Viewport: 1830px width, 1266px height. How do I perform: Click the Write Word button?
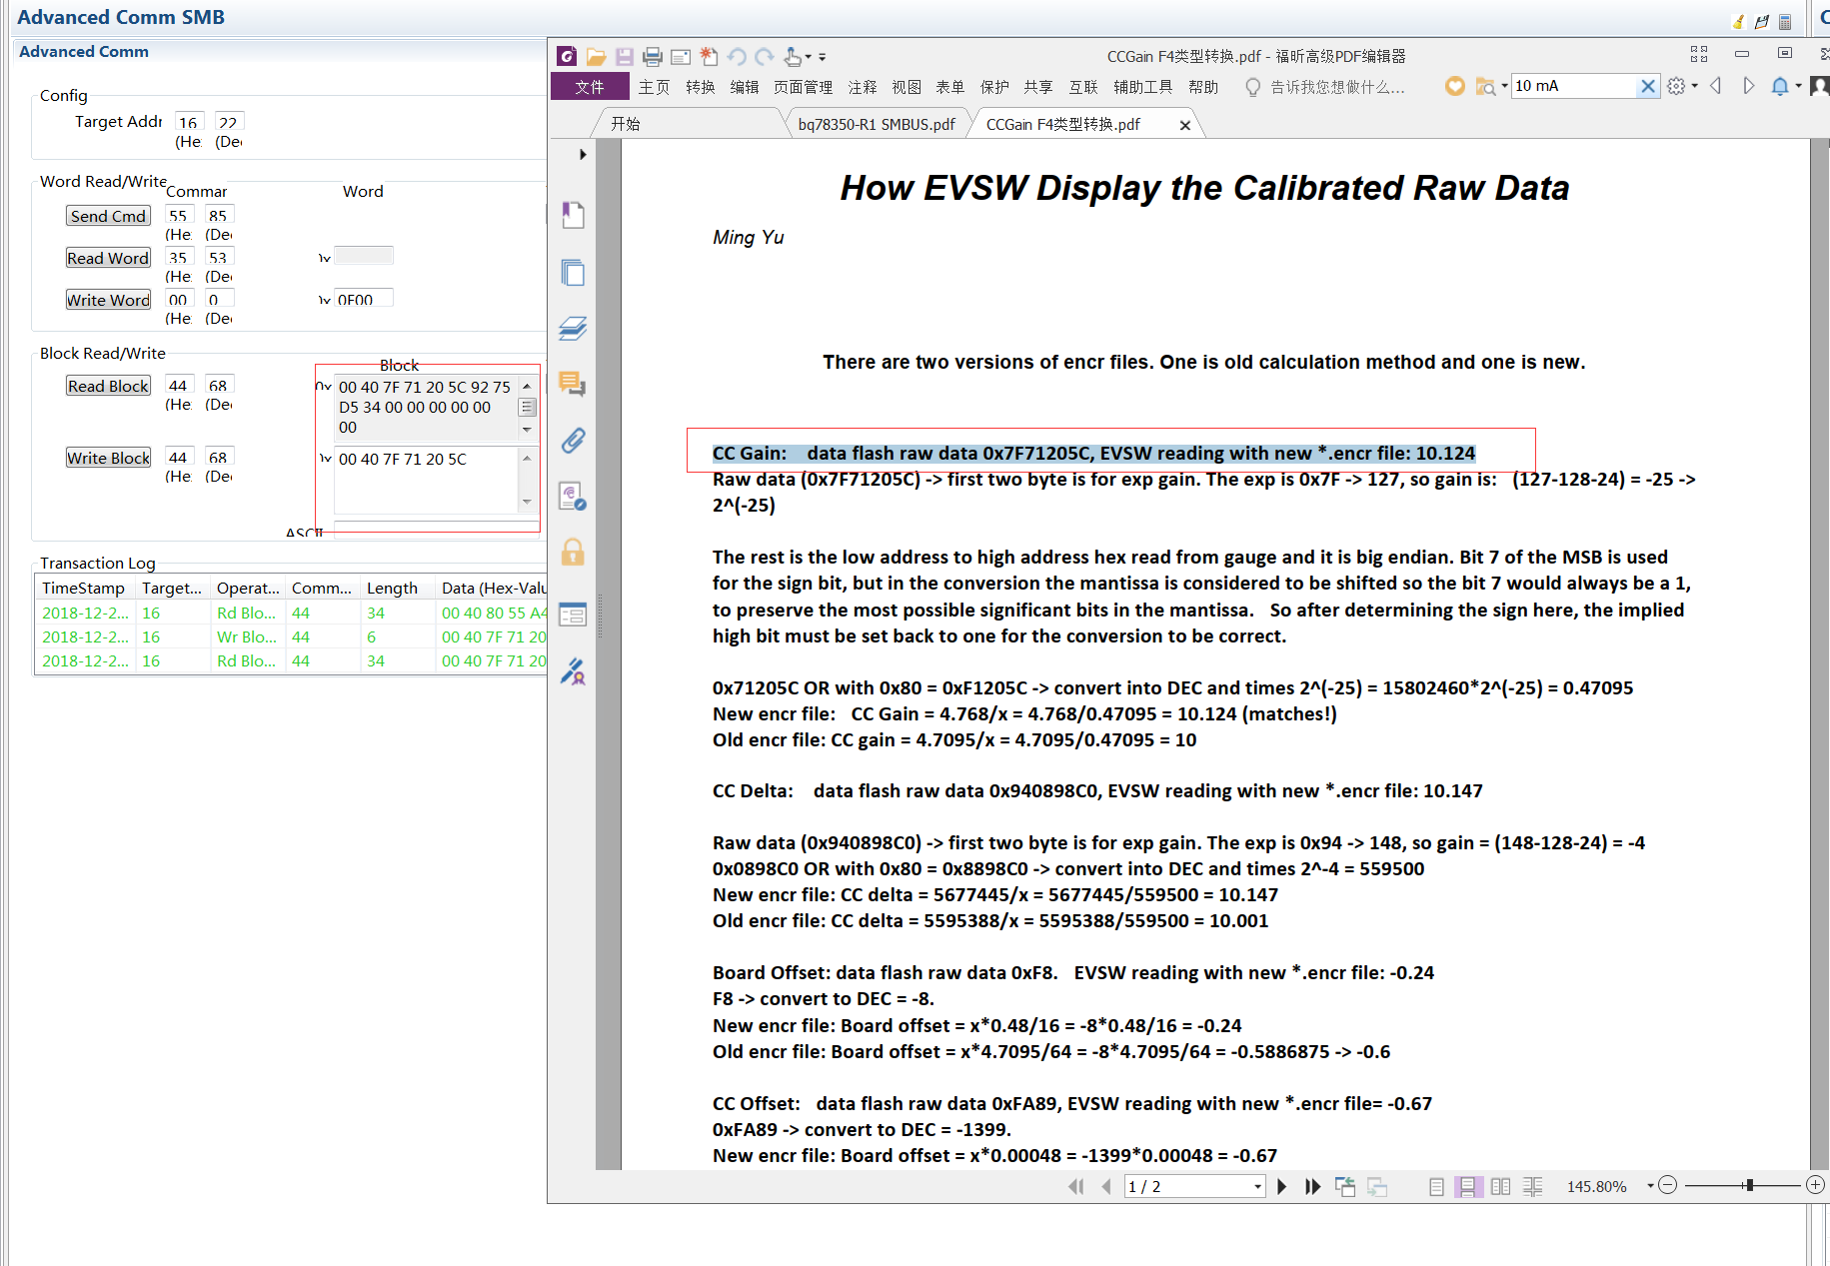coord(108,300)
